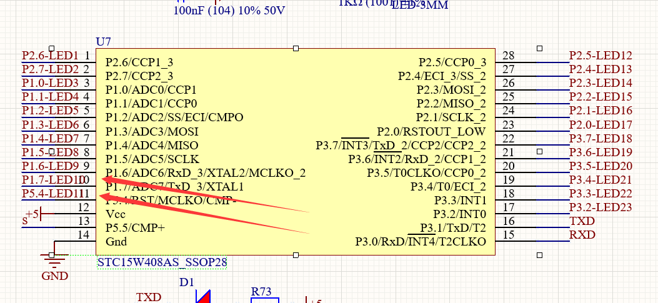
Task: Click pin name P3.5/T0CLKO/CCP0_2
Action: coord(427,173)
